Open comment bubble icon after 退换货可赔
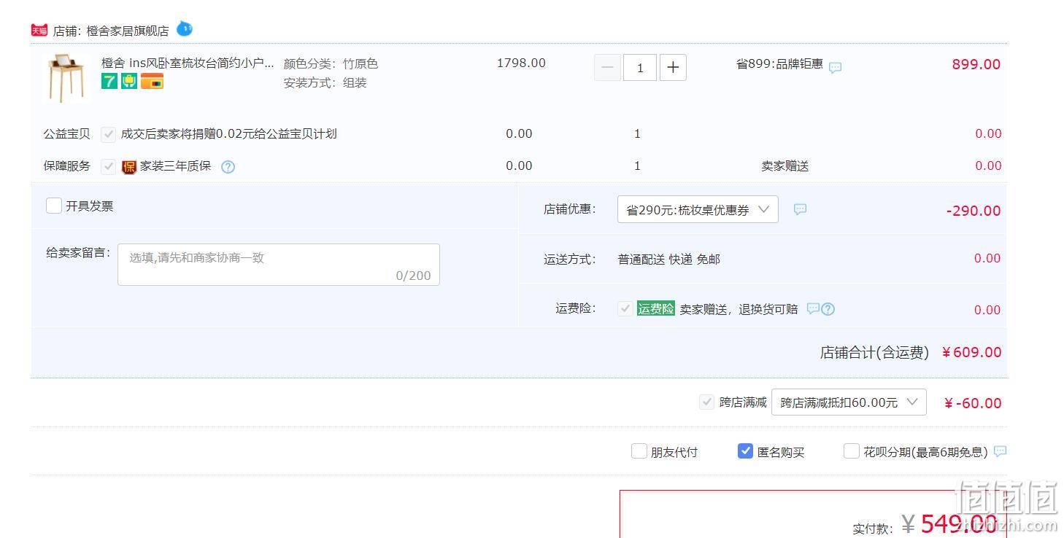Image resolution: width=1064 pixels, height=538 pixels. click(813, 308)
